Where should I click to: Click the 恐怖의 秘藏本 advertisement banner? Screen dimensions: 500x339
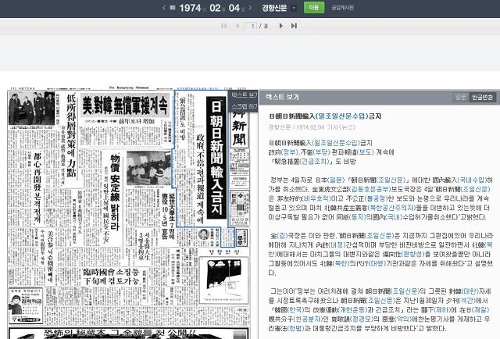tap(128, 334)
